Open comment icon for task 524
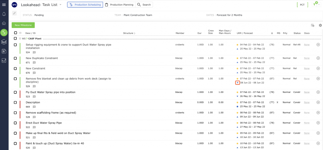This screenshot has height=150, width=323. pos(34,52)
